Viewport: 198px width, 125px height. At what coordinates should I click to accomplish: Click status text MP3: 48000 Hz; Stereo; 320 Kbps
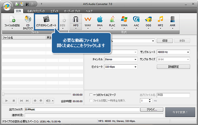pos(117,121)
